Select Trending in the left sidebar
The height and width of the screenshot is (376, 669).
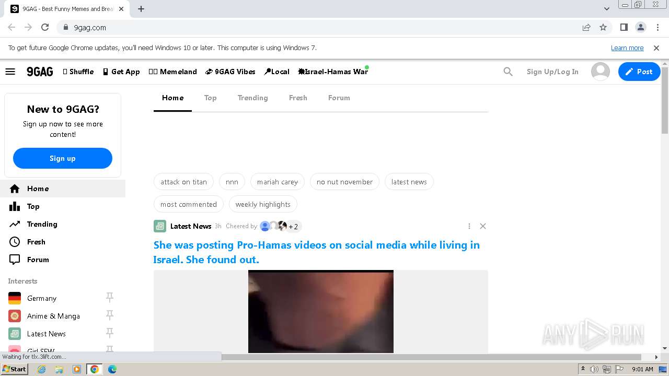click(x=63, y=224)
